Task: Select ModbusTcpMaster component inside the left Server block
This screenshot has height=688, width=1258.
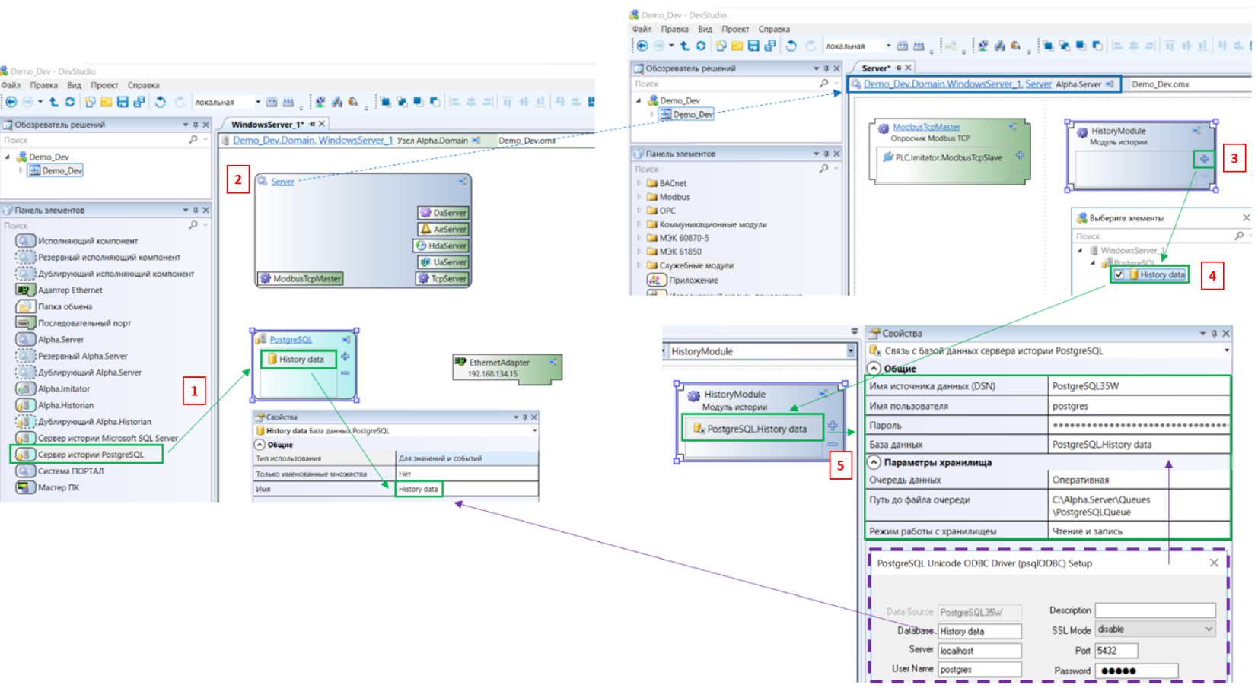Action: [x=301, y=279]
